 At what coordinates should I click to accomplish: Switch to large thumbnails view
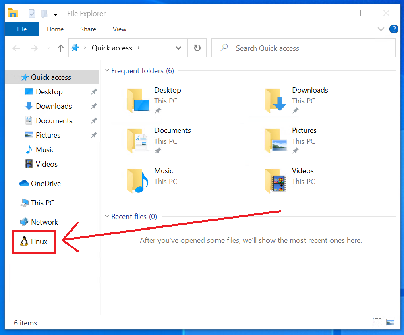pyautogui.click(x=390, y=322)
